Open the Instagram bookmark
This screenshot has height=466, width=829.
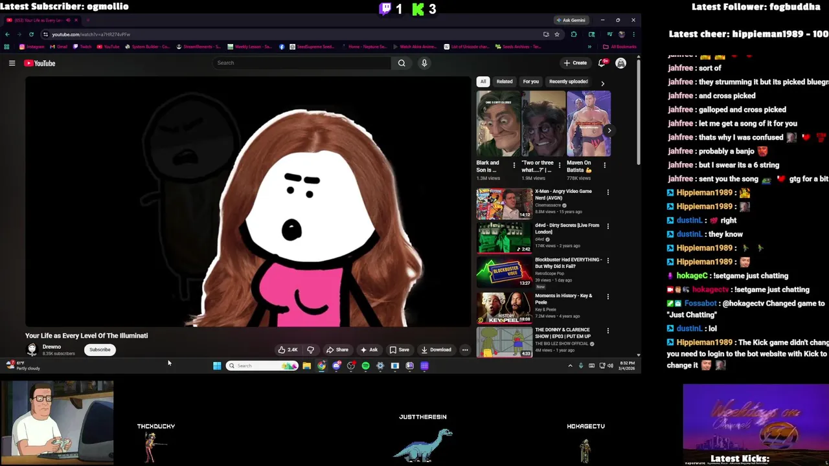point(32,47)
